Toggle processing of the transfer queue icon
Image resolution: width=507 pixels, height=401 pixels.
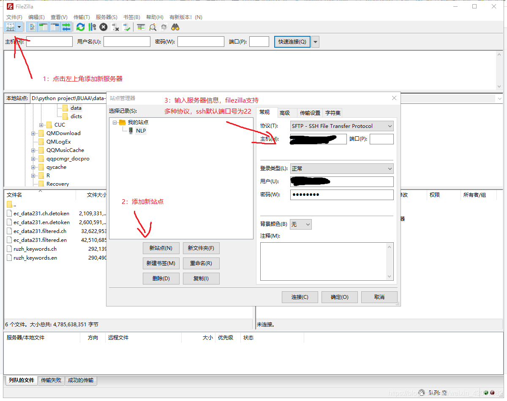tap(92, 27)
